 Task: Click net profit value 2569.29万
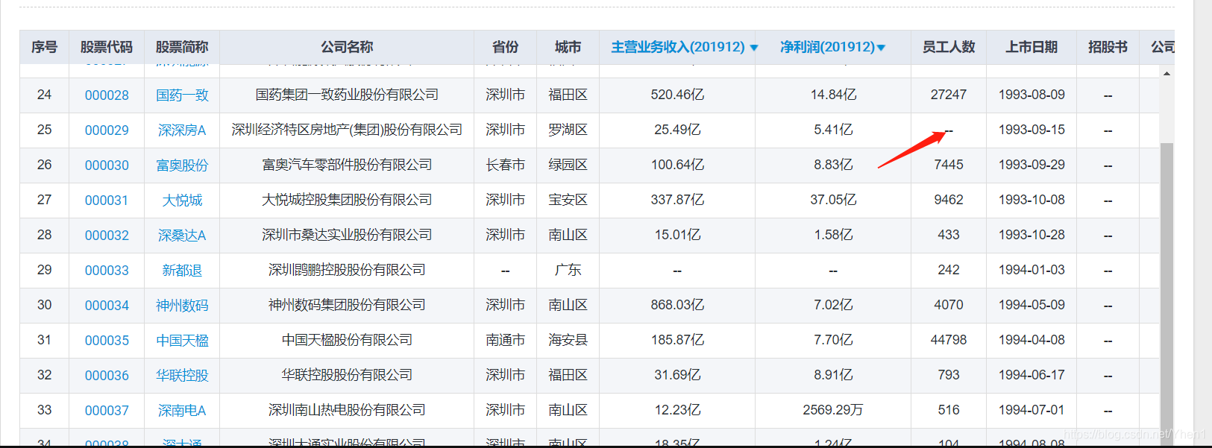[833, 411]
